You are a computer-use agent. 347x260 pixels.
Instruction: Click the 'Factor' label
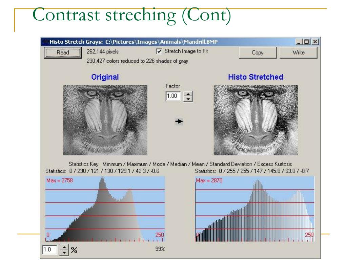(x=172, y=86)
